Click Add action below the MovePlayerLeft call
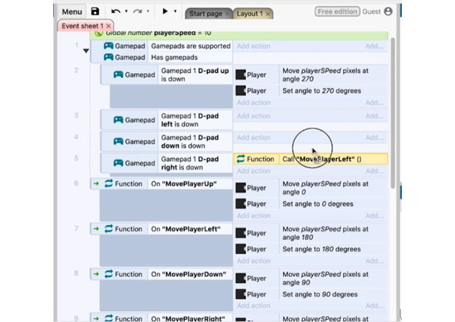Image resolution: width=455 pixels, height=322 pixels. (253, 171)
